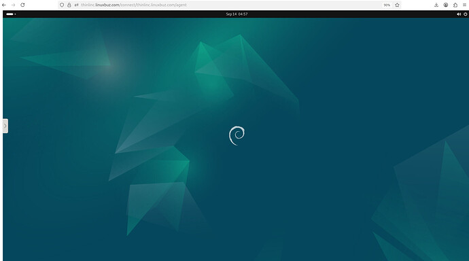Reset the 90% zoom level indicator

point(387,5)
